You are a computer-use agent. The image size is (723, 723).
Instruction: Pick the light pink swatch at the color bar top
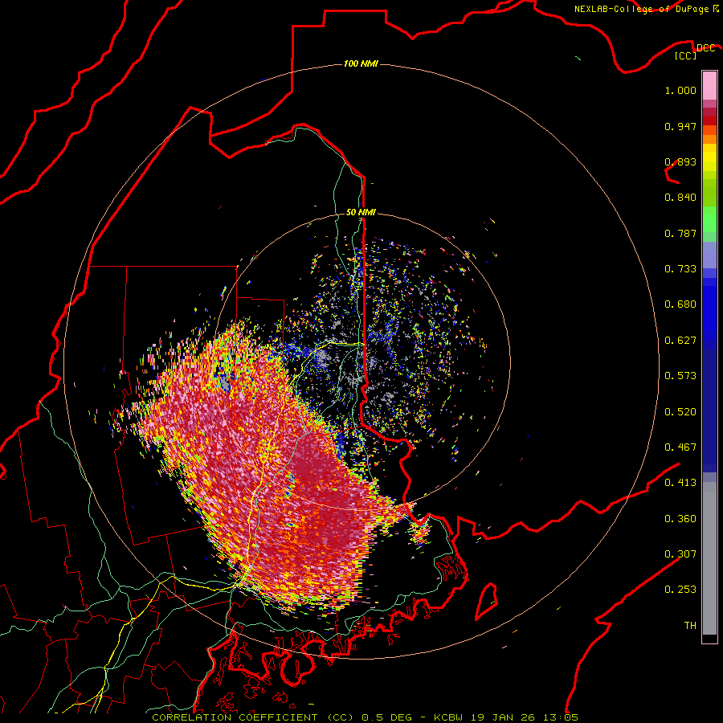tap(709, 86)
